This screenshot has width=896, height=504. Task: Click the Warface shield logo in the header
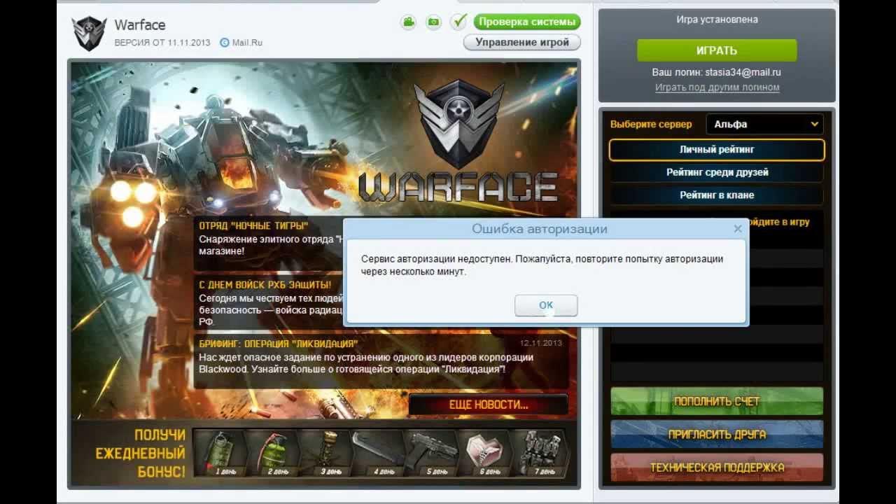click(90, 34)
